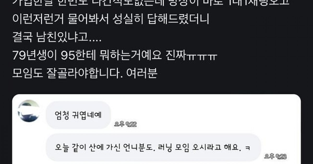Click the 오후 9:23 message timestamp

point(276,156)
